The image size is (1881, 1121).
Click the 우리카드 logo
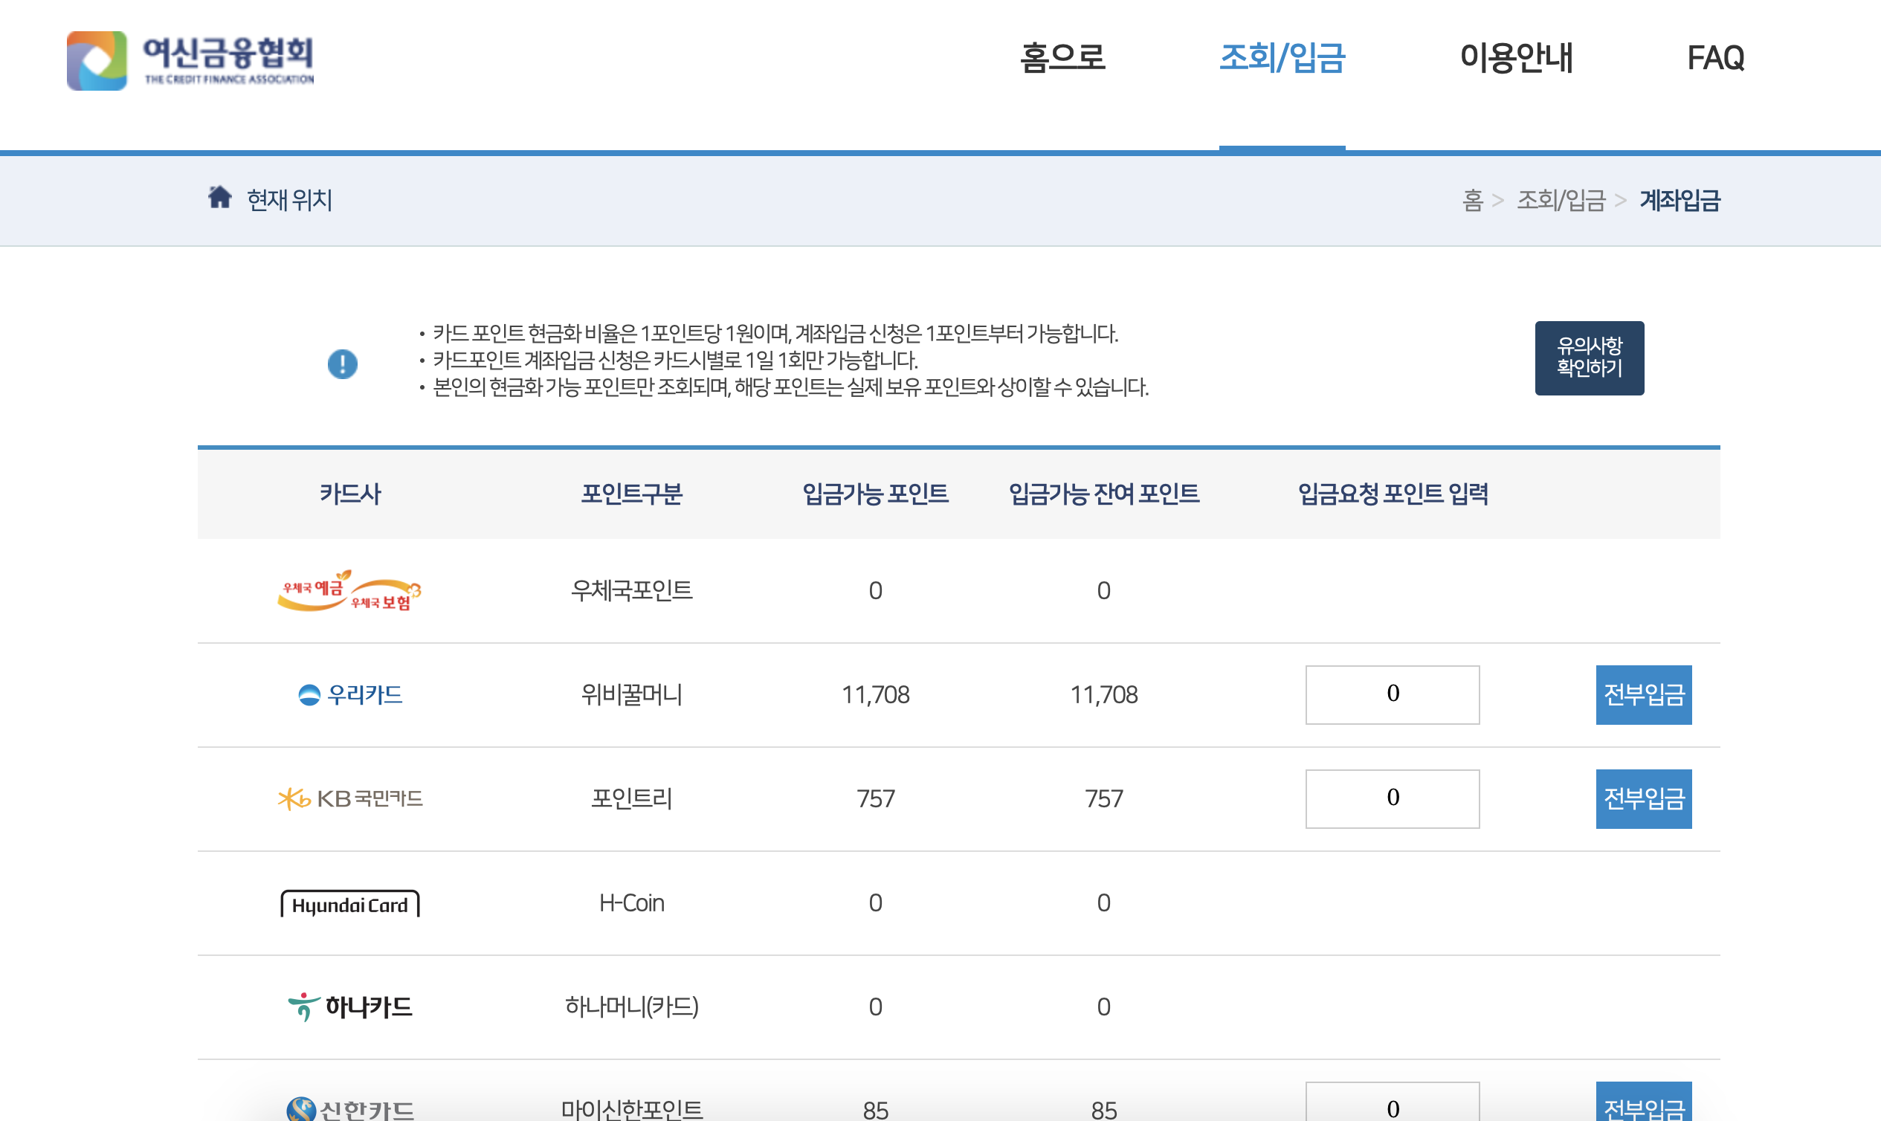click(349, 694)
